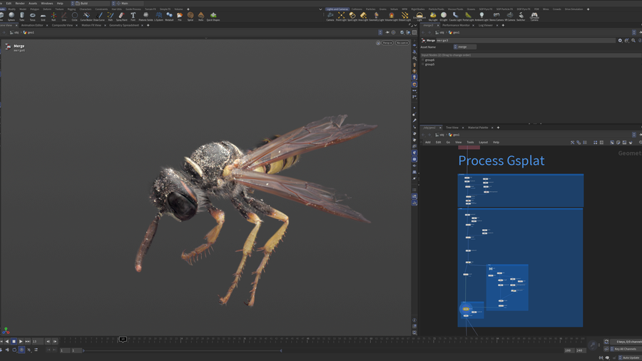Screen dimensions: 642x361
Task: Open the network editor Layout menu
Action: coord(483,143)
